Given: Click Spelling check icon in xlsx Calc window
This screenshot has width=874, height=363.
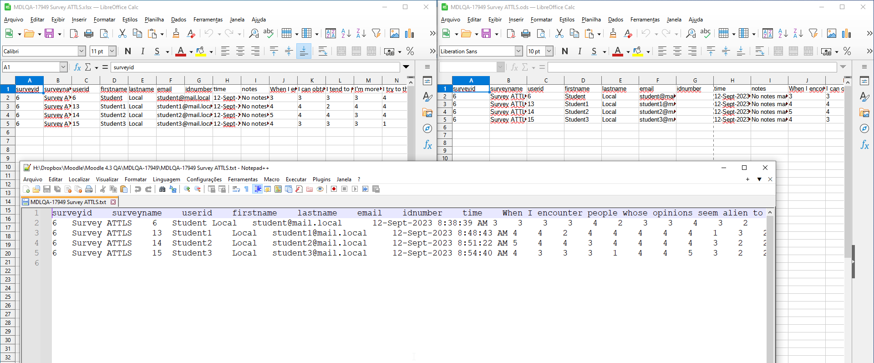Looking at the screenshot, I should click(x=269, y=33).
